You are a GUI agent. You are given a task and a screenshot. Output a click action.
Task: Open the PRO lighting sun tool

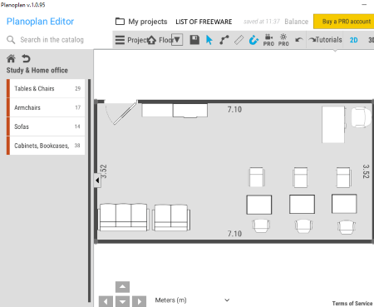pos(283,40)
